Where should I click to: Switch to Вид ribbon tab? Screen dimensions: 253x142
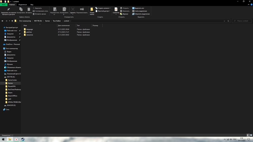coord(32,5)
